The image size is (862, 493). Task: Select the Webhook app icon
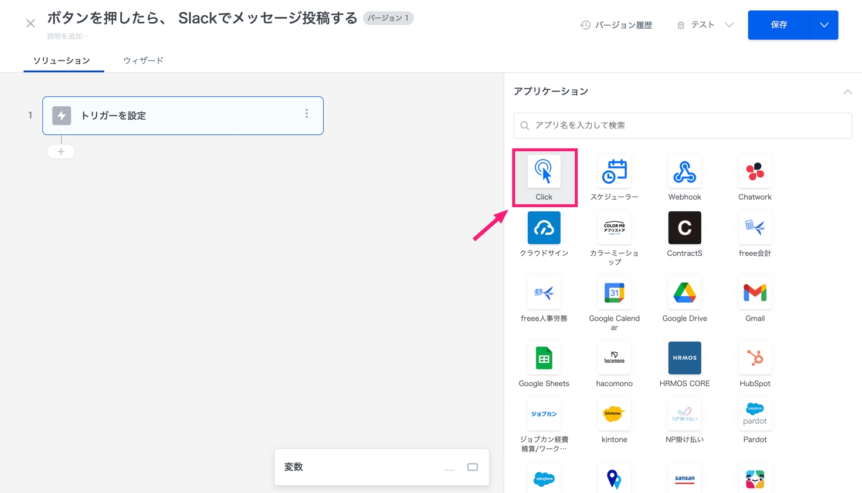(x=684, y=172)
